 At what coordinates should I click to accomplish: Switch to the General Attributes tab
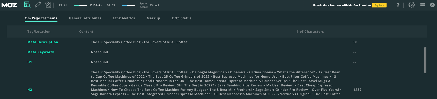pos(85,18)
